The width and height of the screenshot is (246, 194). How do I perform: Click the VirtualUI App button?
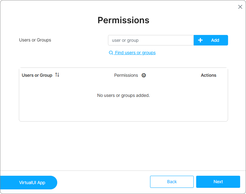[x=28, y=182]
